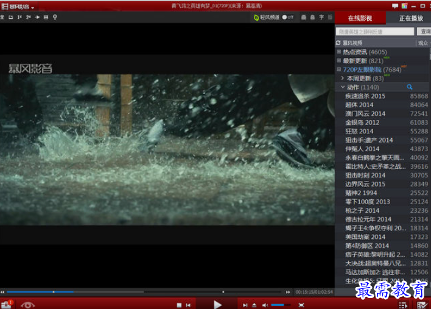Toggle the playlist panel icon
Image resolution: width=431 pixels, height=309 pixels.
tap(403, 305)
